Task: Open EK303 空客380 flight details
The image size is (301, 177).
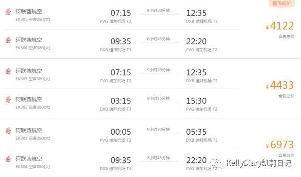Action: [33, 138]
